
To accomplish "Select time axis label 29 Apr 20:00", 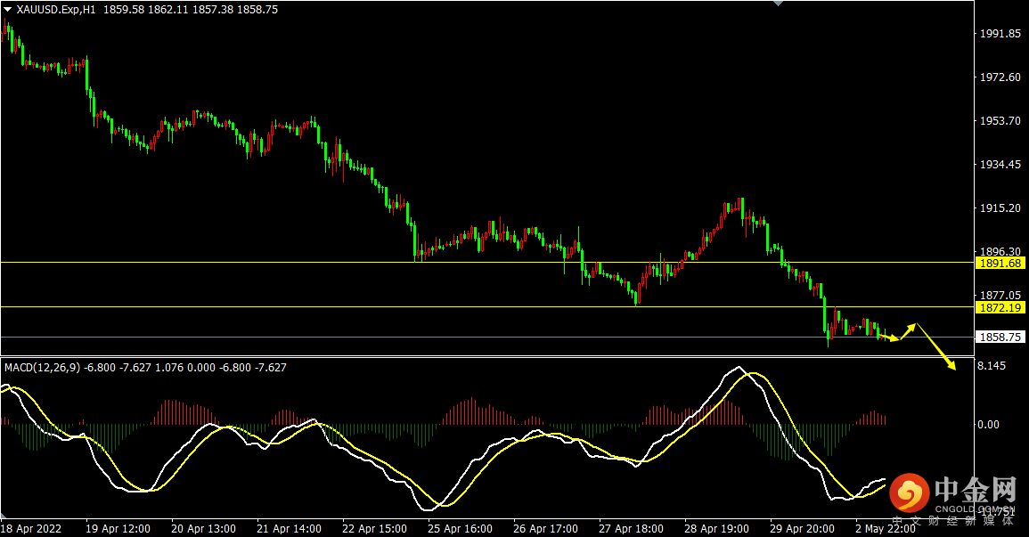I will point(802,528).
